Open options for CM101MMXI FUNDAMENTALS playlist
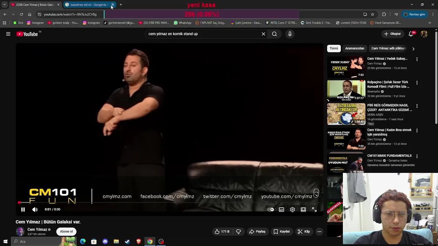 coord(417,156)
